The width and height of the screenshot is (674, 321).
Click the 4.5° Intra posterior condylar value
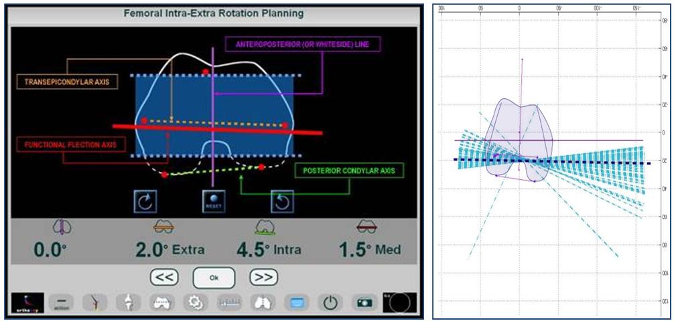pos(268,249)
